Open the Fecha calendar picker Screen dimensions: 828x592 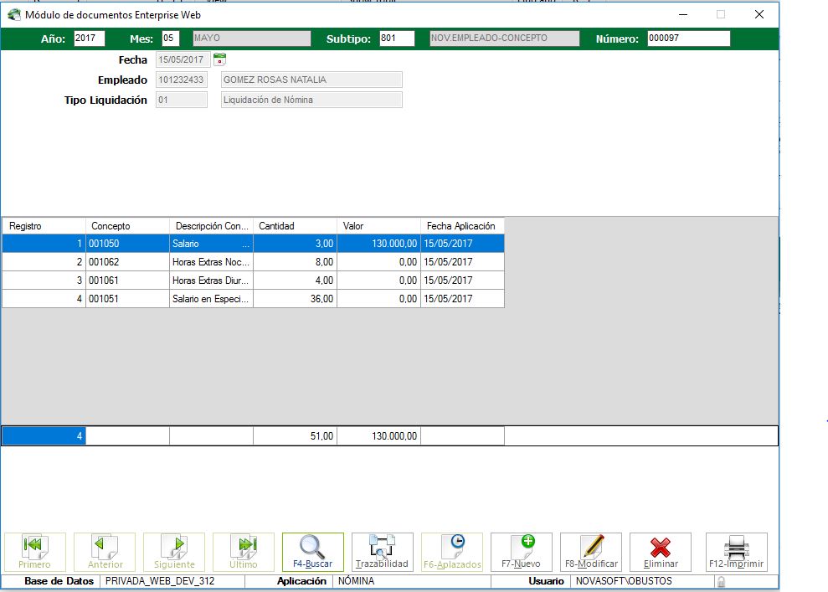click(x=219, y=59)
